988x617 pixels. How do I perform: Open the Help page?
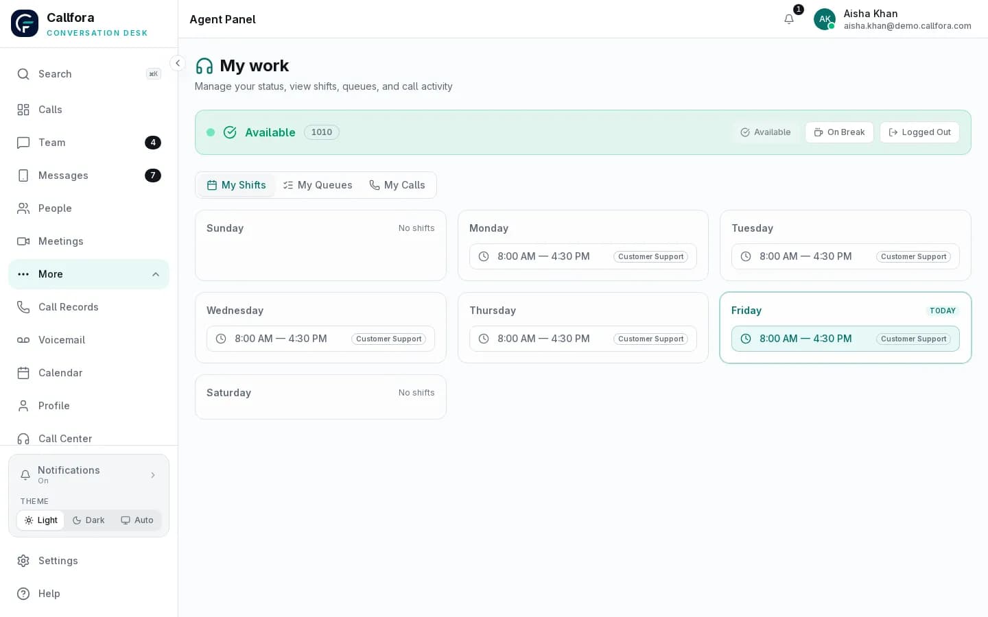(89, 594)
